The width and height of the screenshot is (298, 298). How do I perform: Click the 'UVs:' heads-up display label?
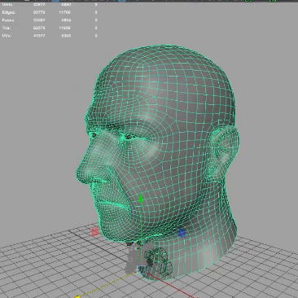[7, 36]
